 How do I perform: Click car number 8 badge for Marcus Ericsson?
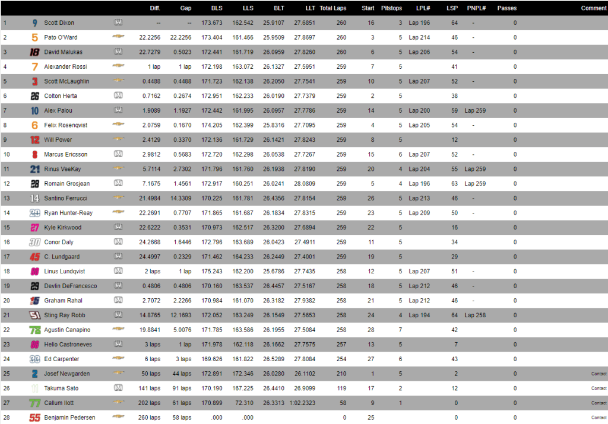pyautogui.click(x=35, y=155)
